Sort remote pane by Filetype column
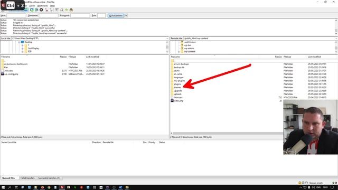The height and width of the screenshot is (190, 338). (x=287, y=57)
